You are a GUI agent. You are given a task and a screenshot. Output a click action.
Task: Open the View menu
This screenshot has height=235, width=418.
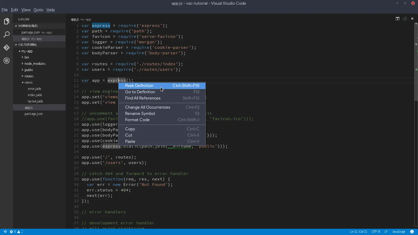pos(26,10)
